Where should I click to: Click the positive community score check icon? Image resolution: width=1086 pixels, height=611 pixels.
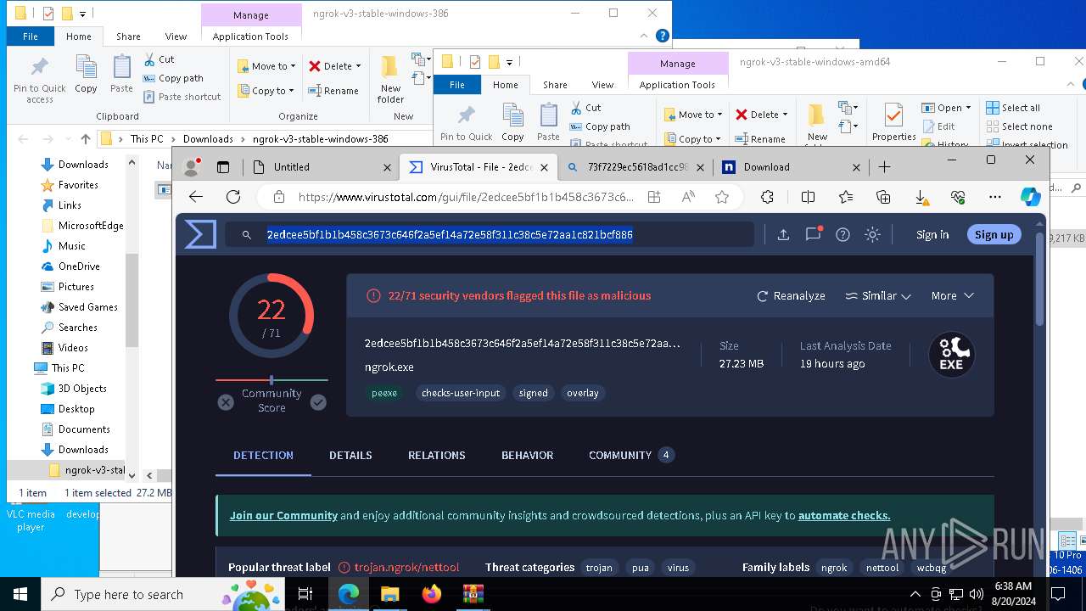click(x=318, y=402)
